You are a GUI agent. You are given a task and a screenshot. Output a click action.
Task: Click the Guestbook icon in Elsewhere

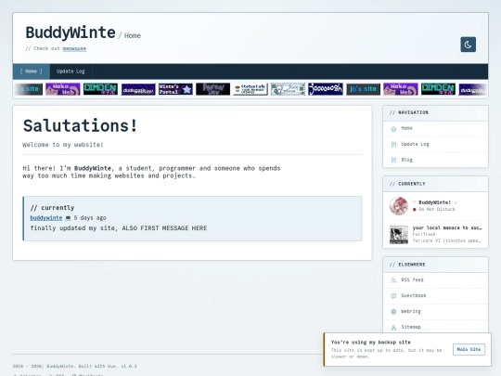coord(393,296)
